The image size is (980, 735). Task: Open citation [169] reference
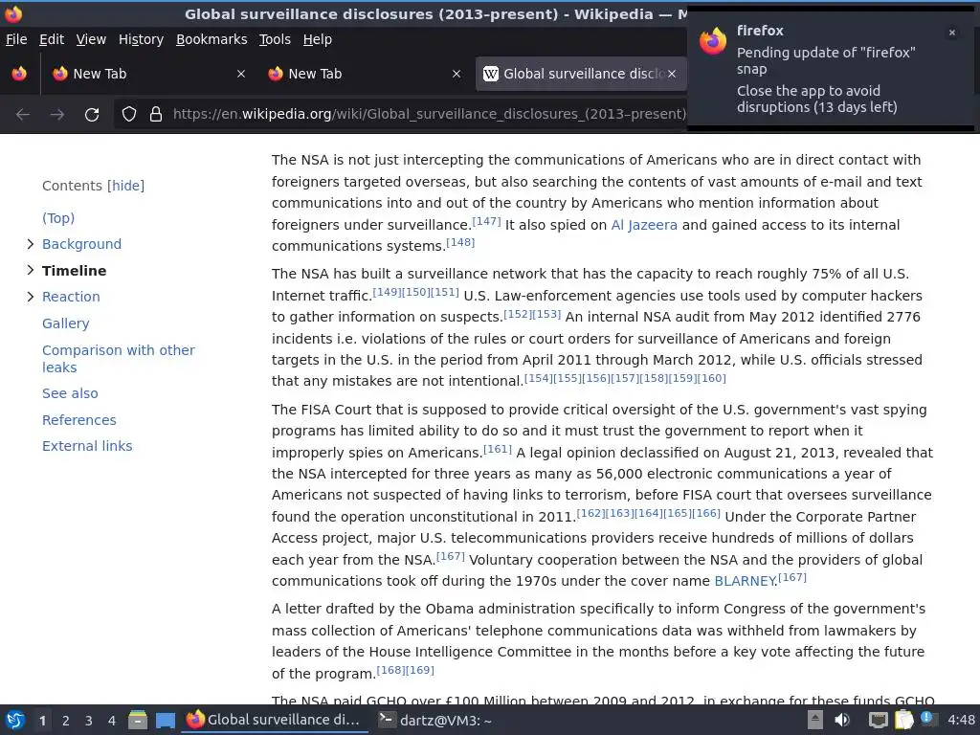pyautogui.click(x=420, y=670)
